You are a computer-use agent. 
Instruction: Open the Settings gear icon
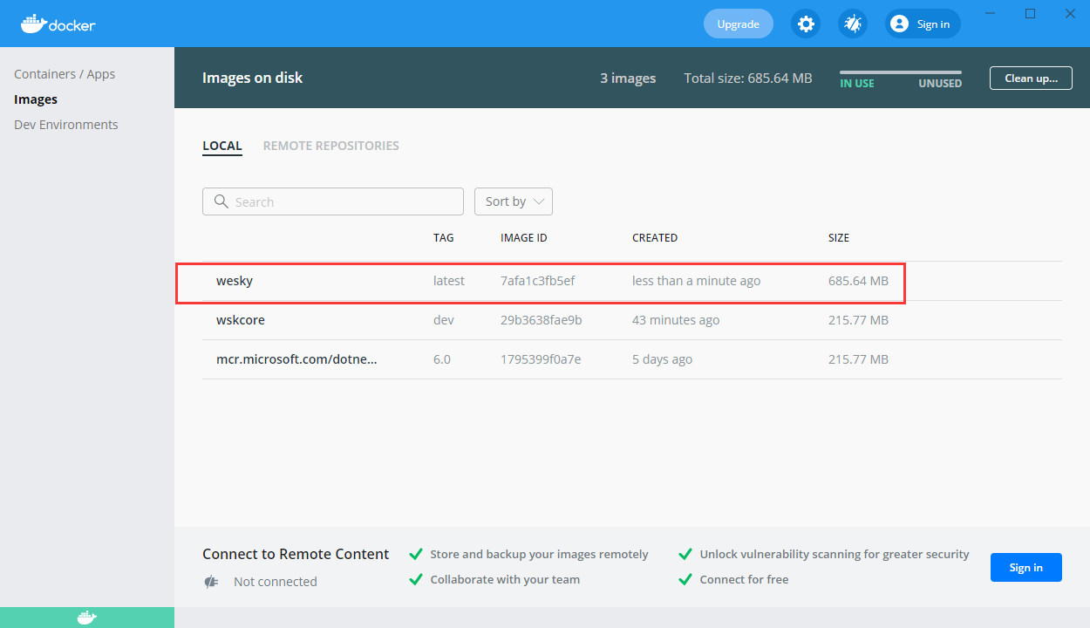click(806, 24)
